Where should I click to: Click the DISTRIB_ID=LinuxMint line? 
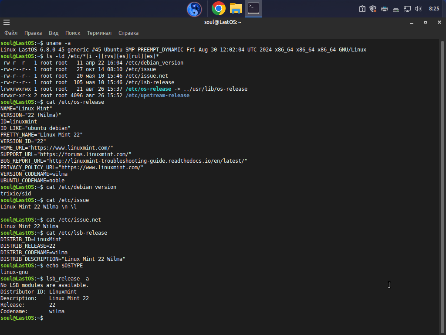(31, 239)
